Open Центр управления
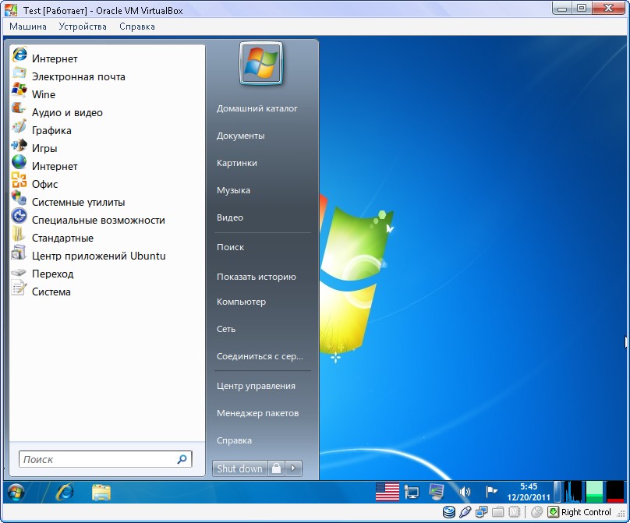This screenshot has height=523, width=630. coord(256,386)
